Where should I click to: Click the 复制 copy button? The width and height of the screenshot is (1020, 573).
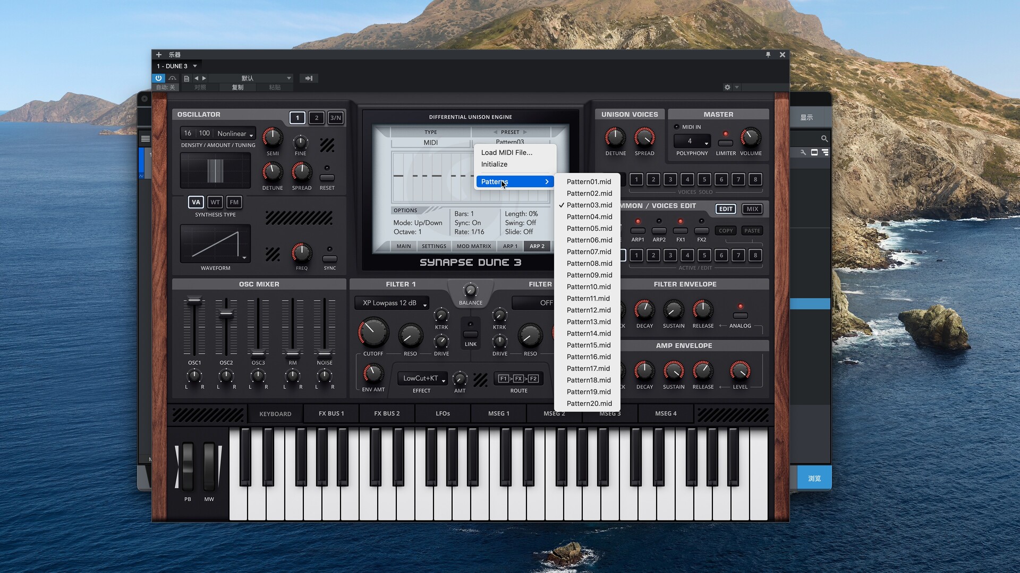(x=237, y=88)
